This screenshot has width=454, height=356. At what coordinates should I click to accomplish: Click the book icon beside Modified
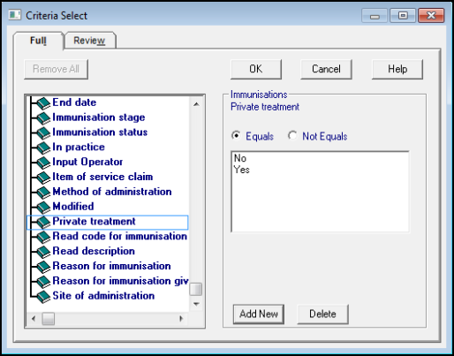(44, 208)
